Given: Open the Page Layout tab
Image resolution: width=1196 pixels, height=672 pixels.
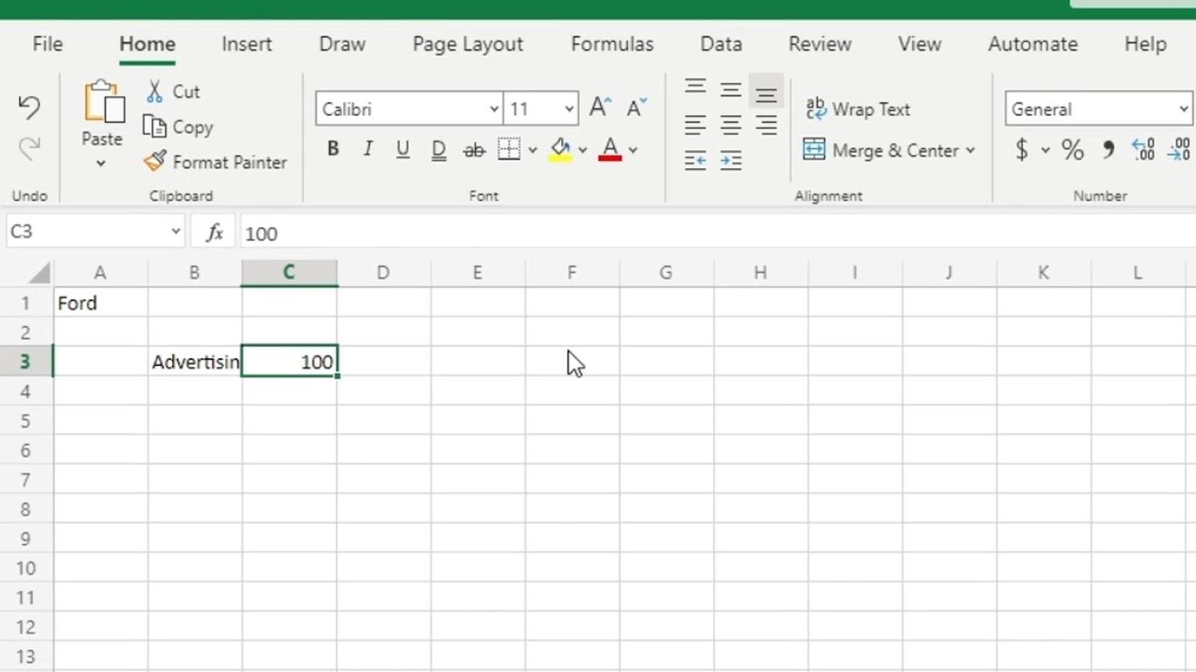Looking at the screenshot, I should [x=468, y=43].
